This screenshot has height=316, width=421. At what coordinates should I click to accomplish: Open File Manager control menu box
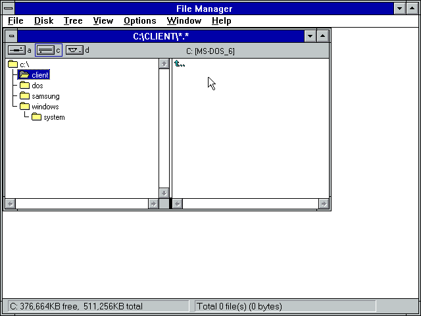click(9, 9)
